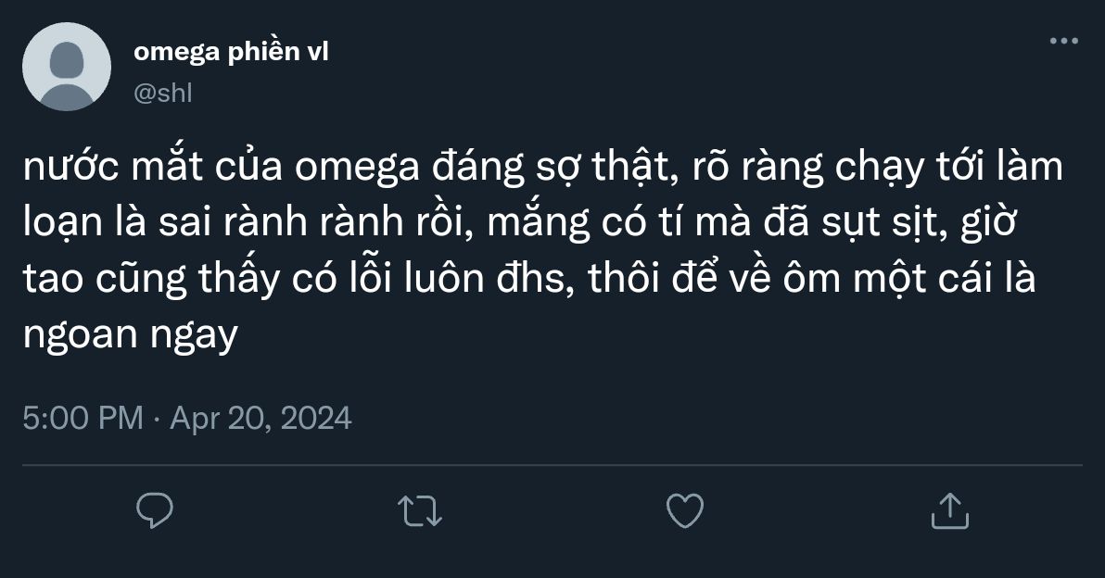Click the tweet line starting "tao cũng thấy"

(x=529, y=279)
